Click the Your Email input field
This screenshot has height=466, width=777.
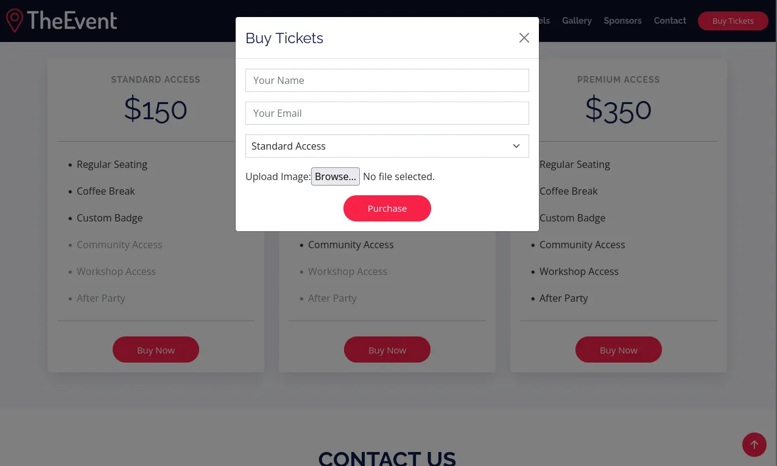click(x=387, y=113)
